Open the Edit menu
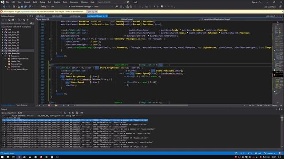The width and height of the screenshot is (284, 159). click(13, 2)
